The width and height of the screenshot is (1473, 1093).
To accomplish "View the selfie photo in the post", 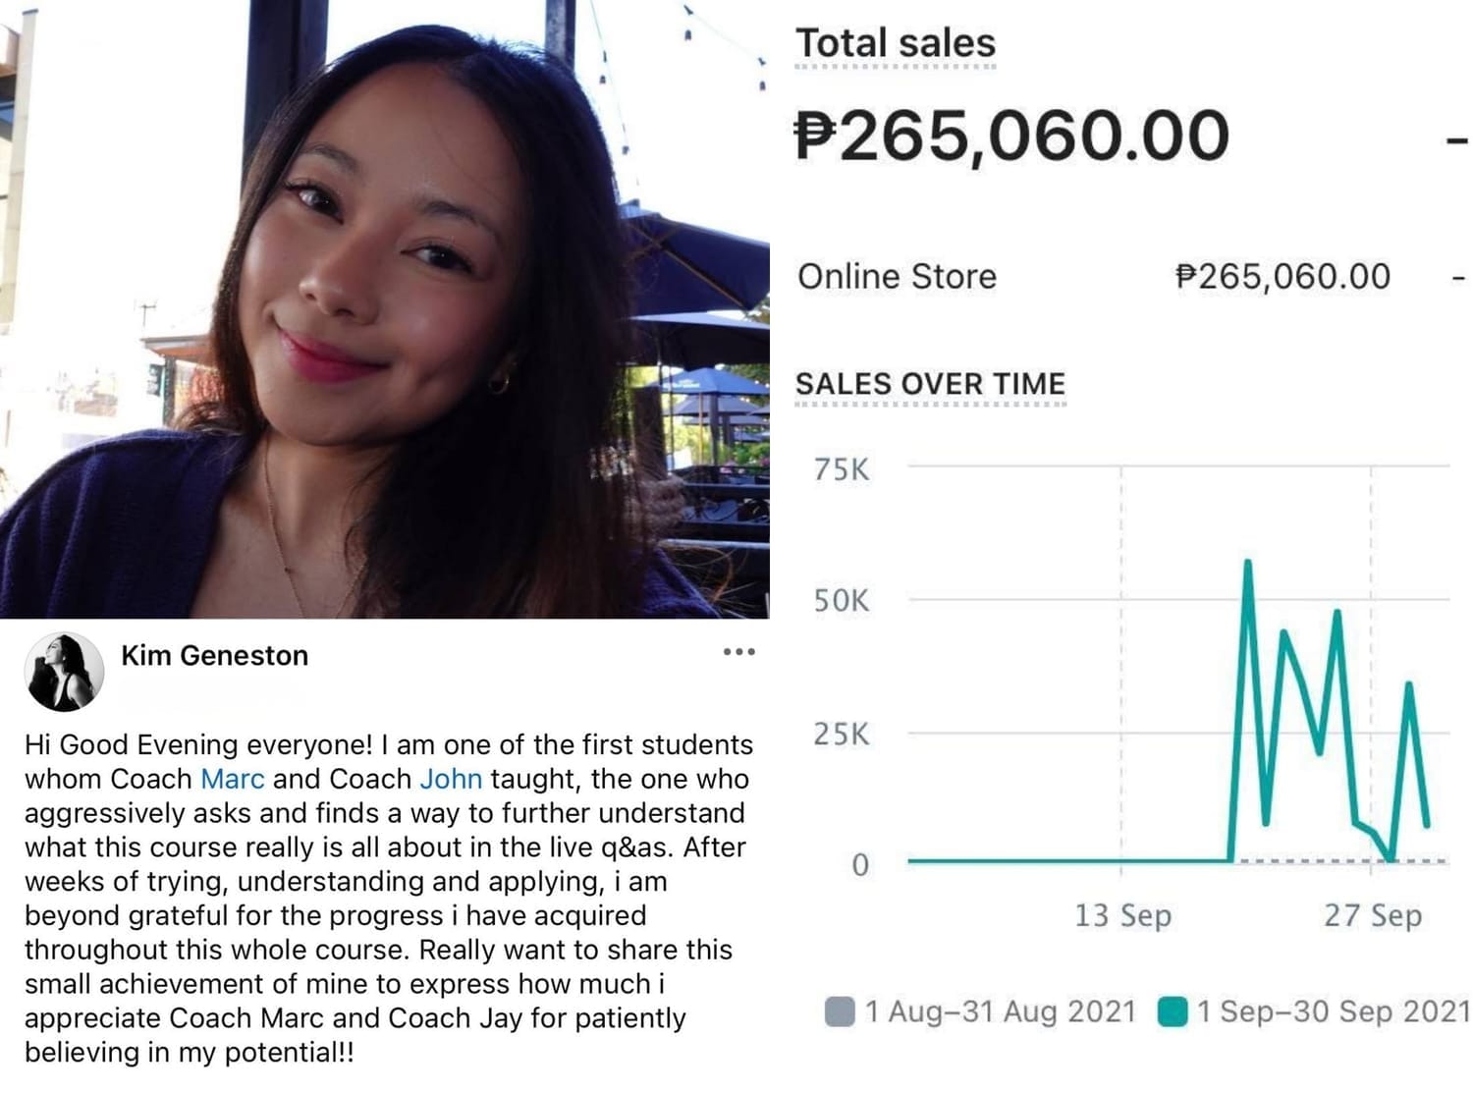I will pyautogui.click(x=384, y=309).
